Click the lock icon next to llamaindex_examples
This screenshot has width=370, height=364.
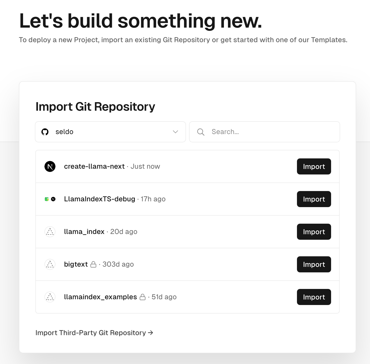[143, 297]
